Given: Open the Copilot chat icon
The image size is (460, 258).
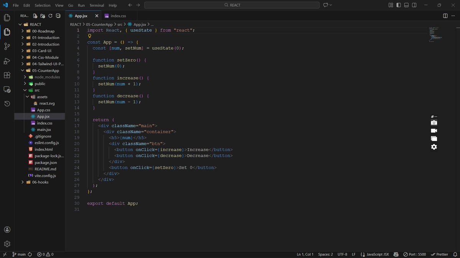Looking at the screenshot, I should pos(326,5).
